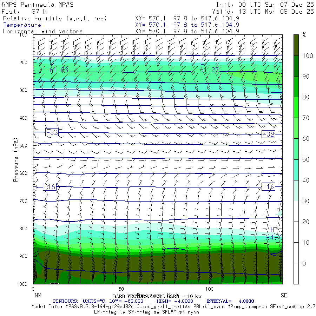Click the 'NW' cross-section endpoint label
Image resolution: width=316 pixels, height=316 pixels.
pos(38,295)
